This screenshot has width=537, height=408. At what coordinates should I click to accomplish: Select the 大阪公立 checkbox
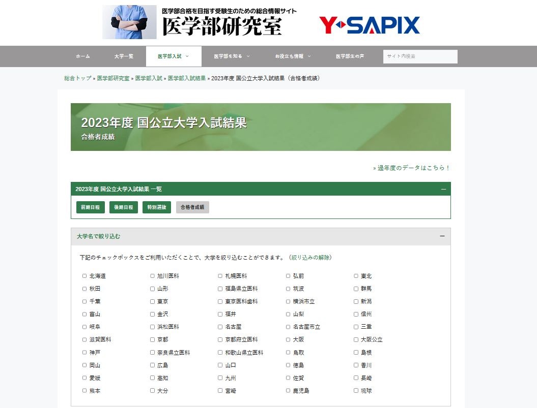point(356,339)
